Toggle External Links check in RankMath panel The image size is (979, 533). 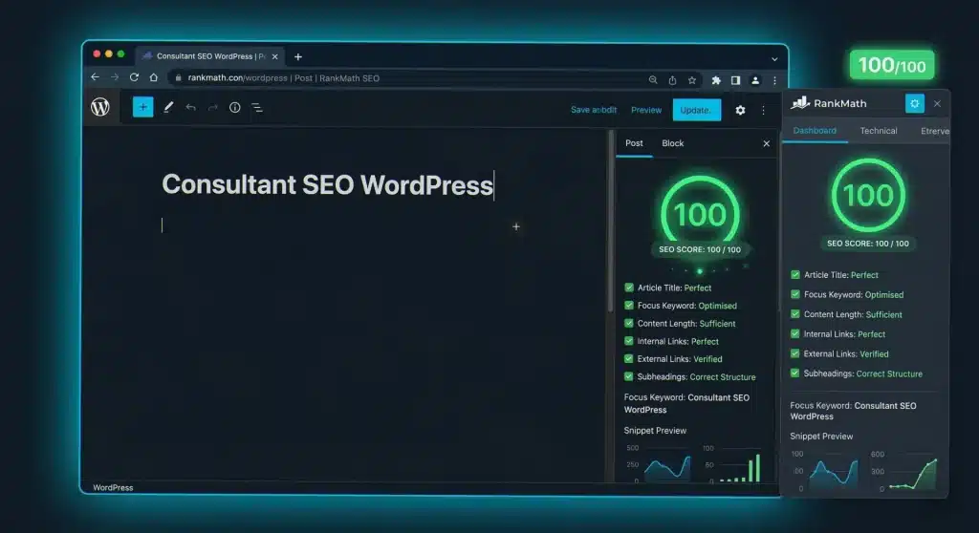(x=794, y=353)
